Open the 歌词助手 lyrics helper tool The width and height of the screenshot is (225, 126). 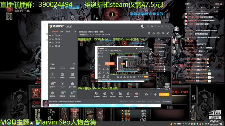click(72, 75)
